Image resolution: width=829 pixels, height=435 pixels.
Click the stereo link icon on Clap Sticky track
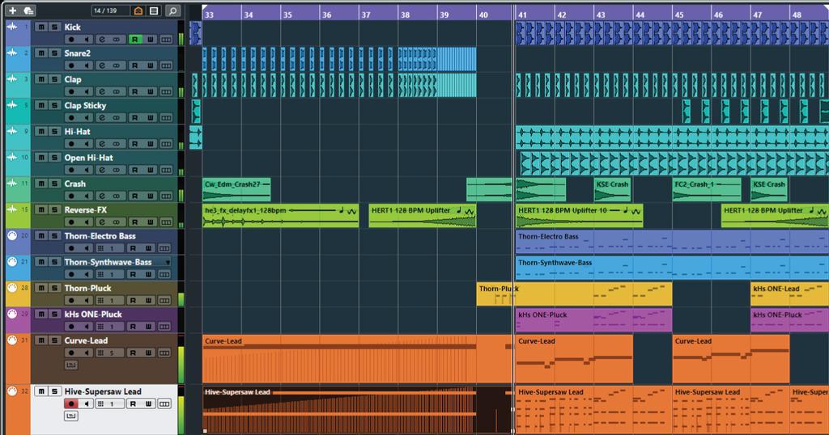(116, 118)
